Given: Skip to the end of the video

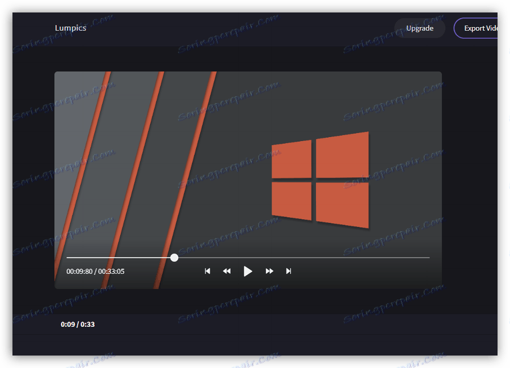Looking at the screenshot, I should click(288, 271).
